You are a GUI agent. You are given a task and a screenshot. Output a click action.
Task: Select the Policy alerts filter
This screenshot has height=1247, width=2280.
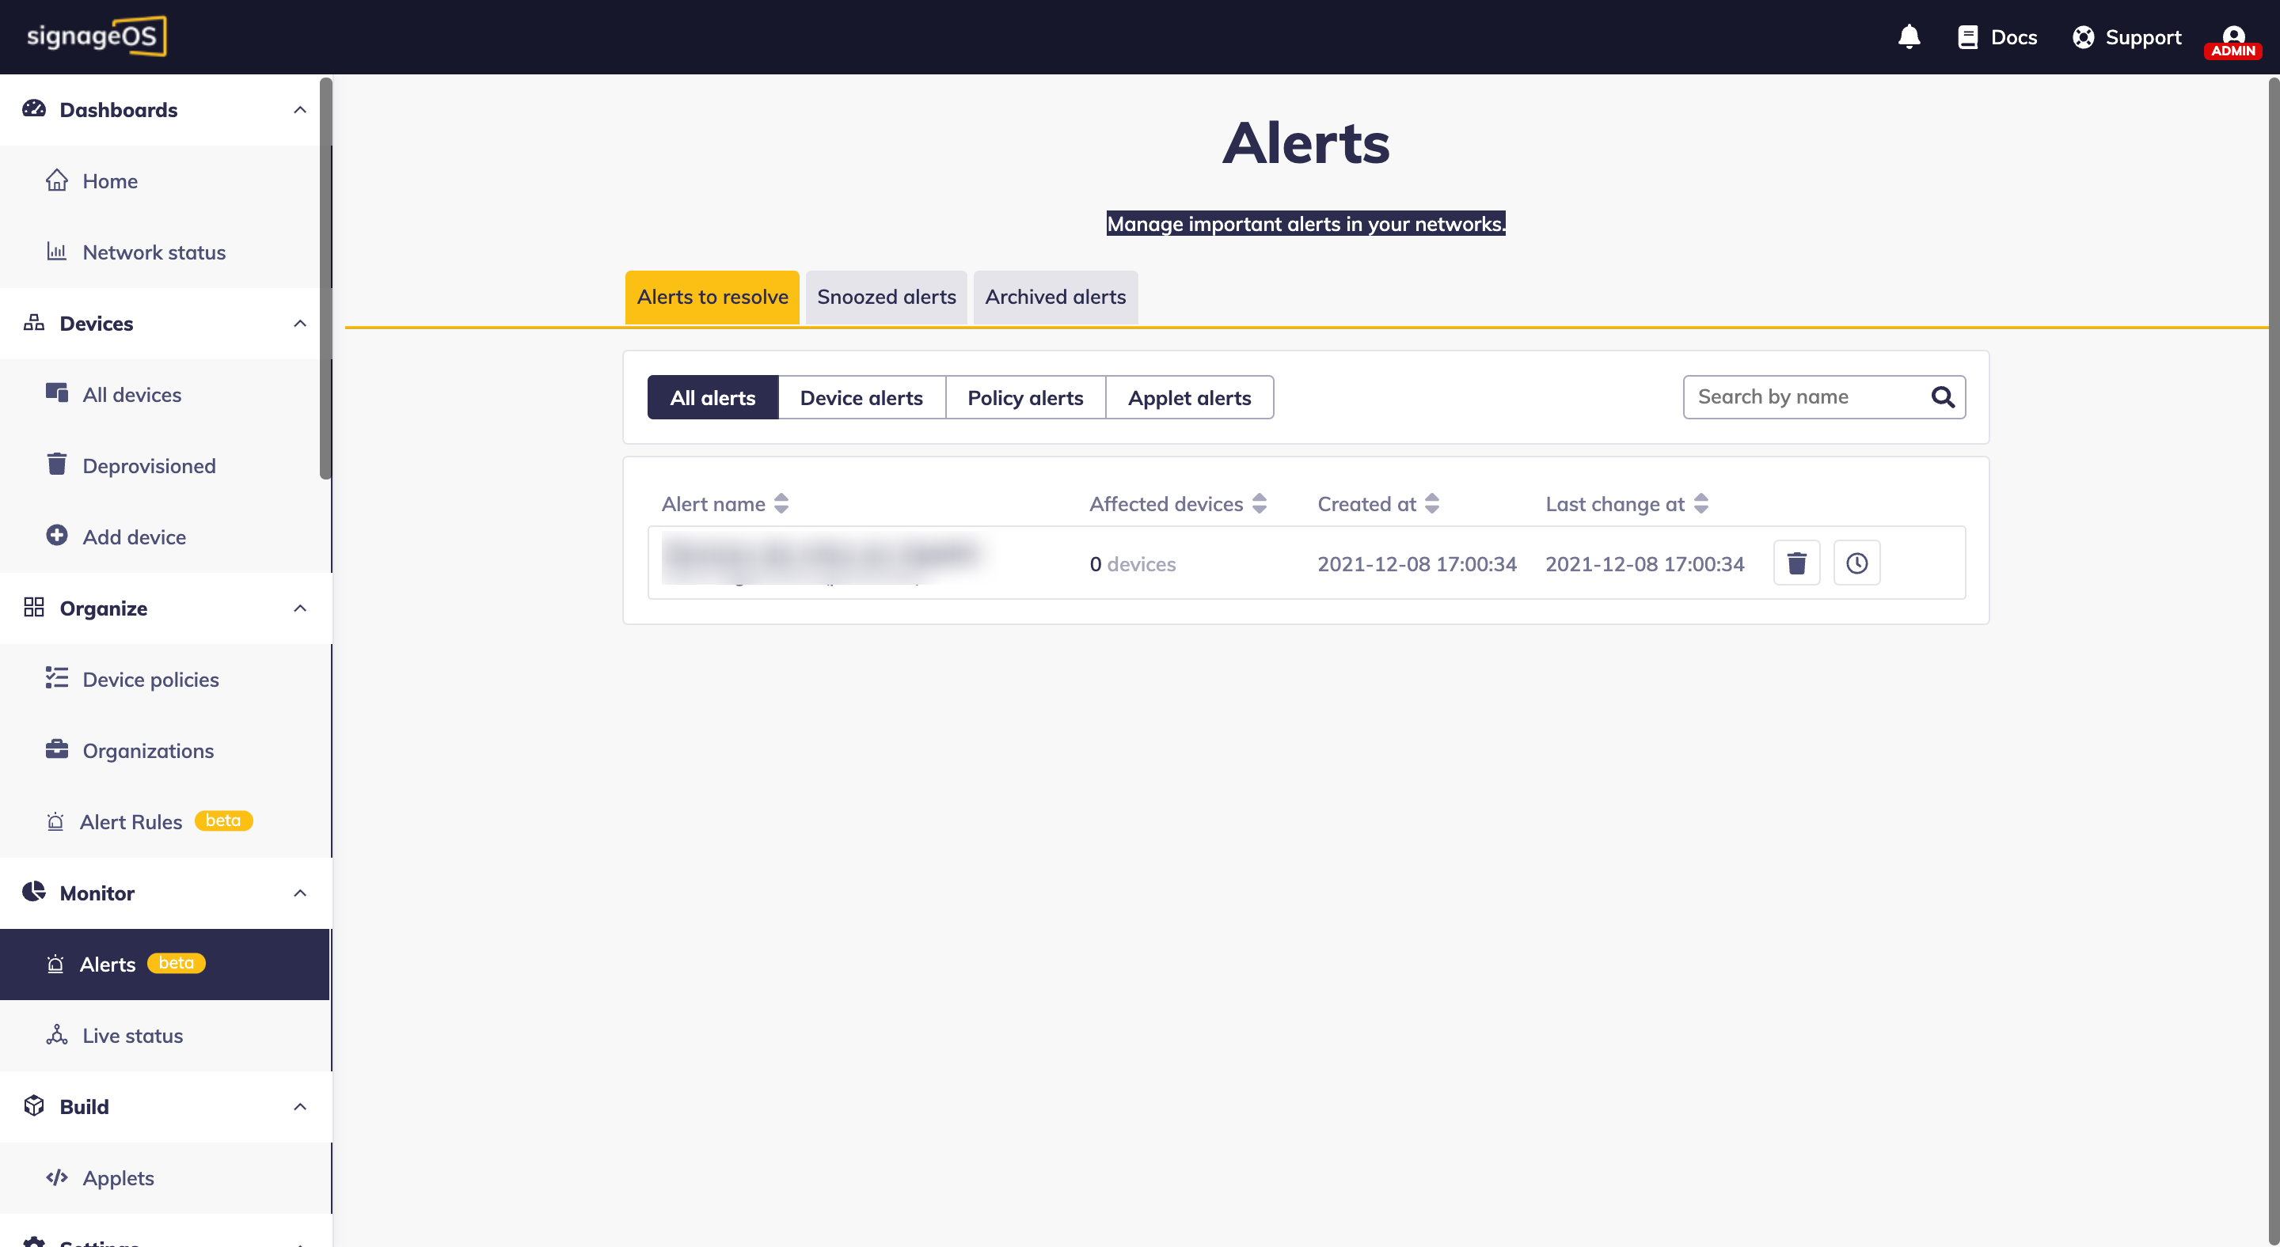[x=1024, y=398]
